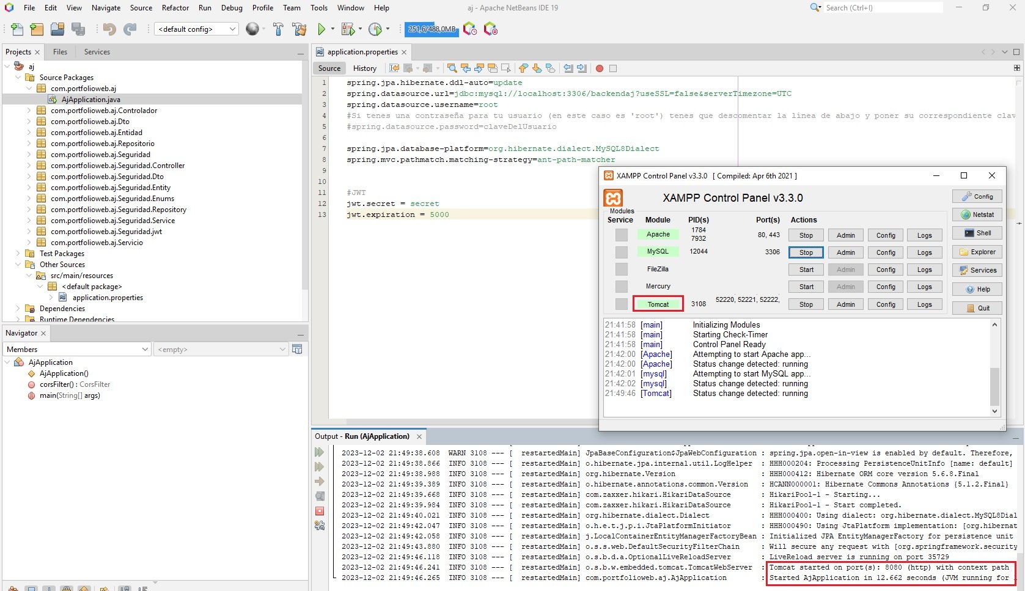Select AjApplication.java in the Projects tree

[91, 100]
